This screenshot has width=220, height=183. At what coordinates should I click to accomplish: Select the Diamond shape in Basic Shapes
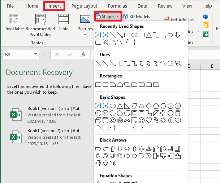tap(149, 106)
